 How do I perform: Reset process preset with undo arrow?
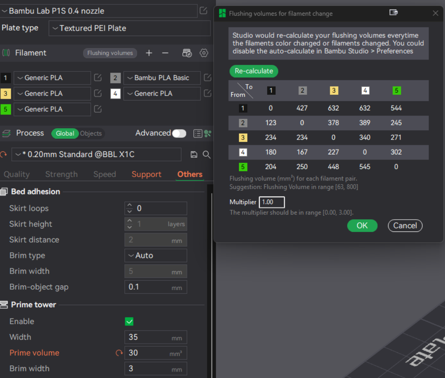(3, 154)
